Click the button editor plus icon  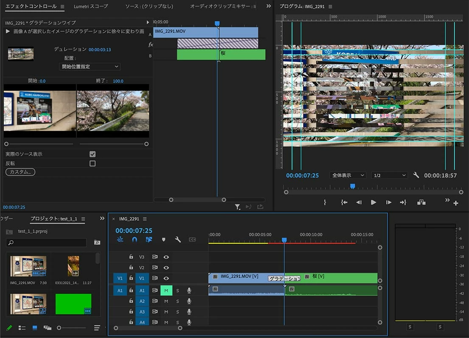pos(456,203)
